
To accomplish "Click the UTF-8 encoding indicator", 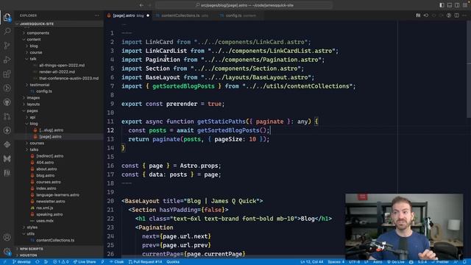I will 355,262.
